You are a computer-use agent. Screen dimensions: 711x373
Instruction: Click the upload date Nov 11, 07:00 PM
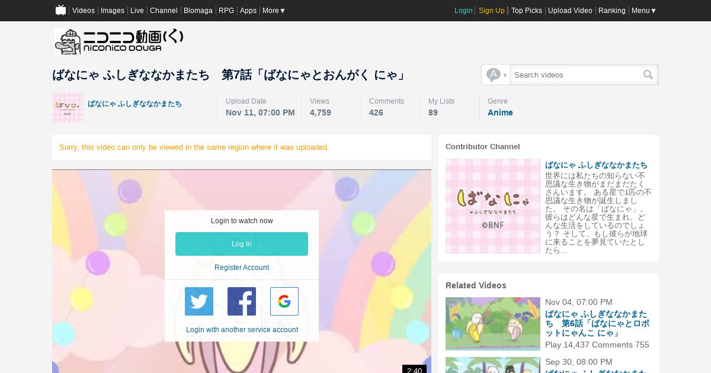coord(260,112)
